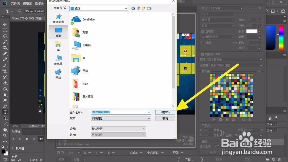Click the 取消 button in save dialog
The height and width of the screenshot is (162, 288).
(x=165, y=119)
